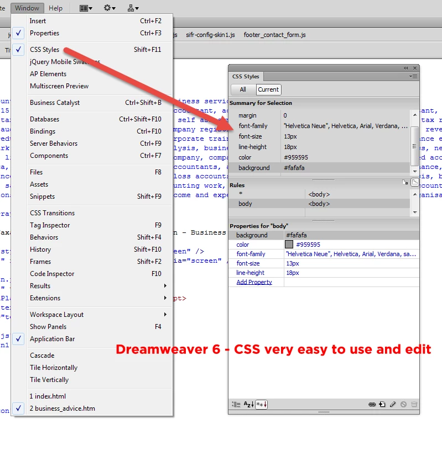Show cascade of rules icon in Rules

tap(414, 182)
